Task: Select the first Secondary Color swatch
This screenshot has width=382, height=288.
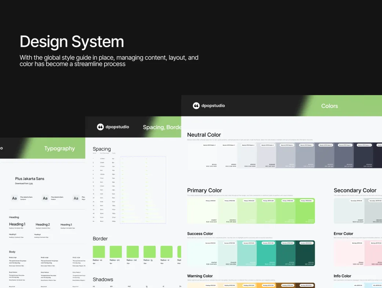Action: [349, 211]
